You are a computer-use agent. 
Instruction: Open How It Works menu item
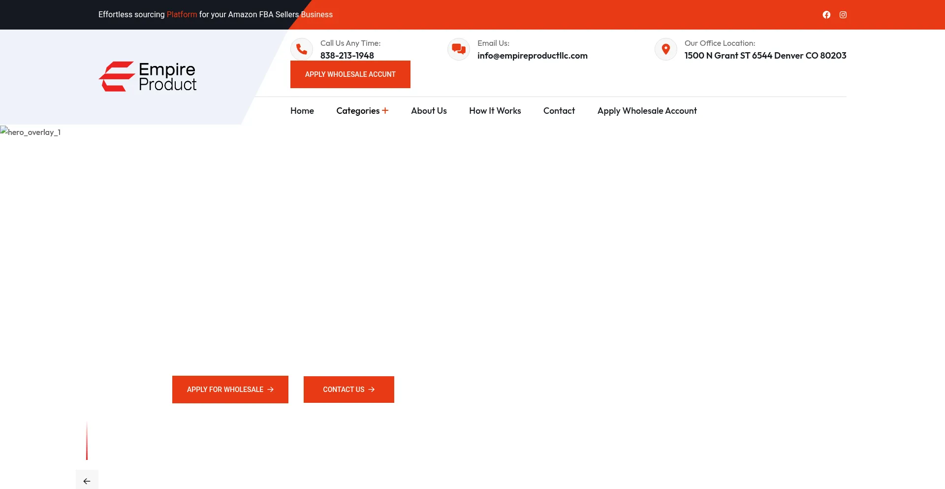[495, 111]
